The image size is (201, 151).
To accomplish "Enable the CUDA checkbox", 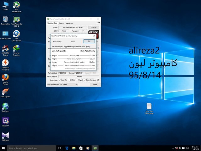I will (x=69, y=80).
